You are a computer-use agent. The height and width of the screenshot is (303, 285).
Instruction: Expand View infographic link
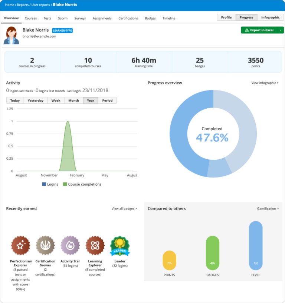coord(265,83)
